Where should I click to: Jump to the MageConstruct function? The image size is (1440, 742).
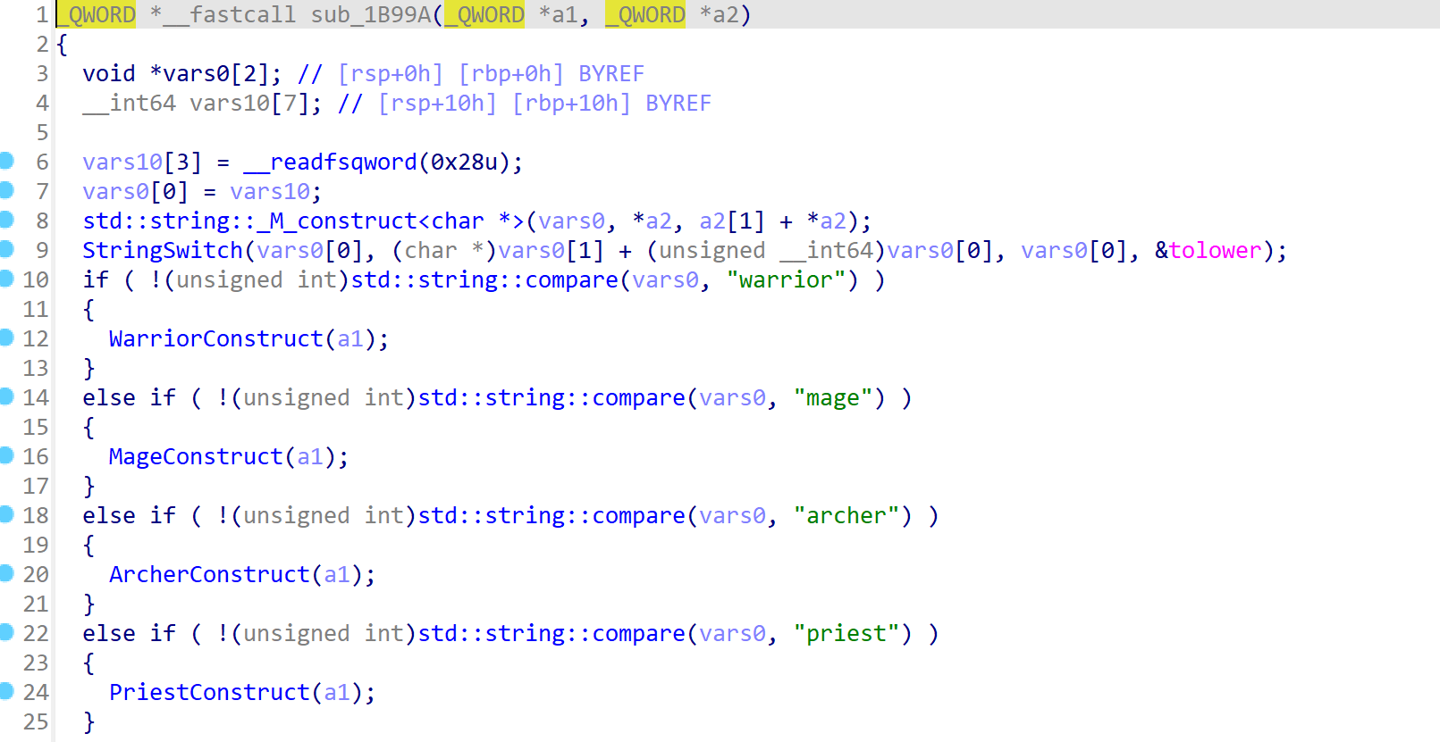[196, 457]
